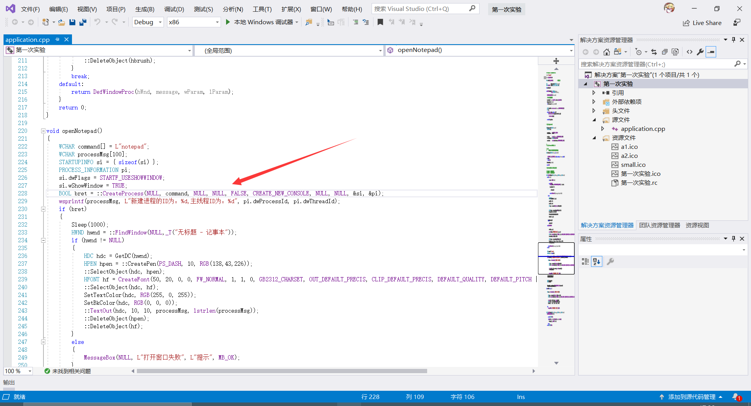Viewport: 751px width, 406px height.
Task: Expand the 外部依赖项 node
Action: pyautogui.click(x=594, y=102)
